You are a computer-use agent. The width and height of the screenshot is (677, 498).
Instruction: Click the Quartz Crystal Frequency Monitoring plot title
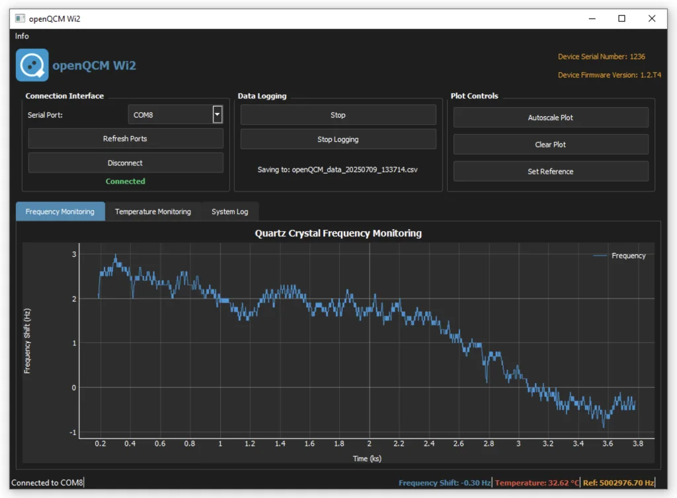338,233
